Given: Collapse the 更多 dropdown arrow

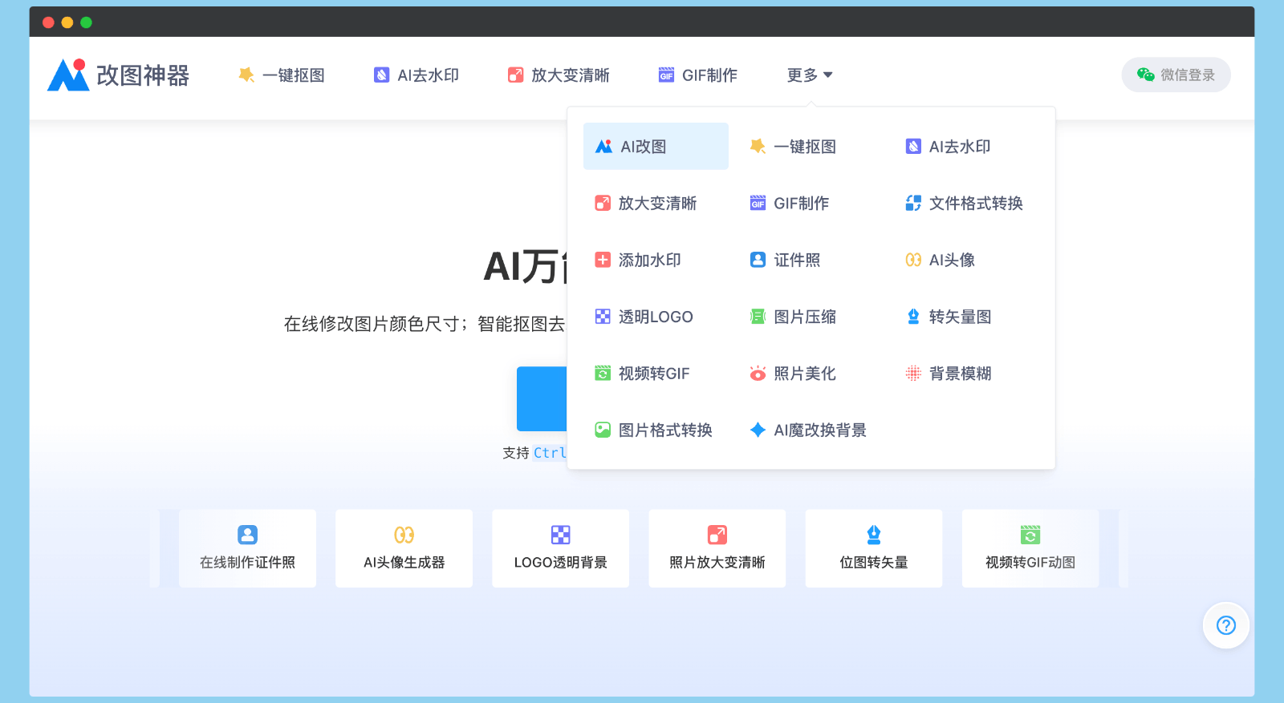Looking at the screenshot, I should point(828,75).
